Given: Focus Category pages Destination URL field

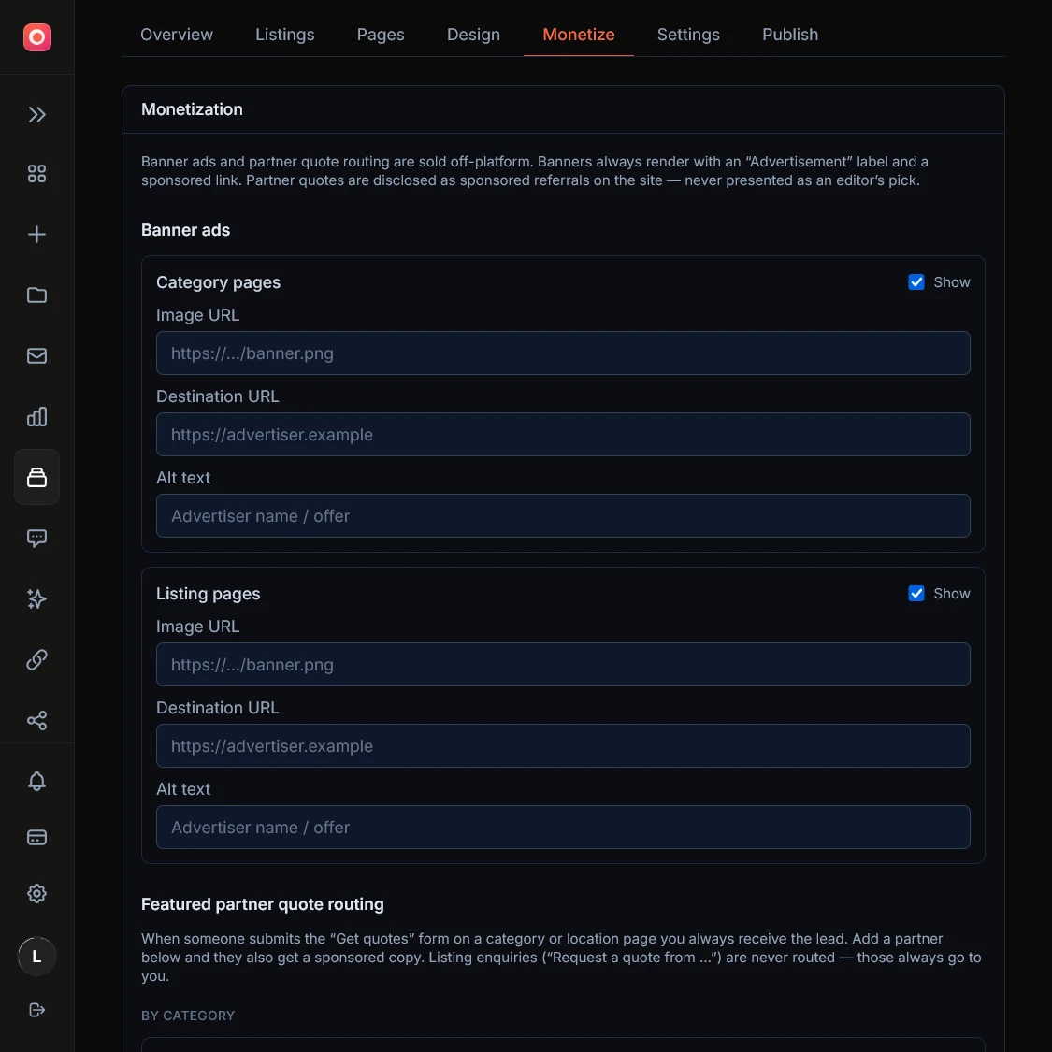Looking at the screenshot, I should pyautogui.click(x=563, y=435).
